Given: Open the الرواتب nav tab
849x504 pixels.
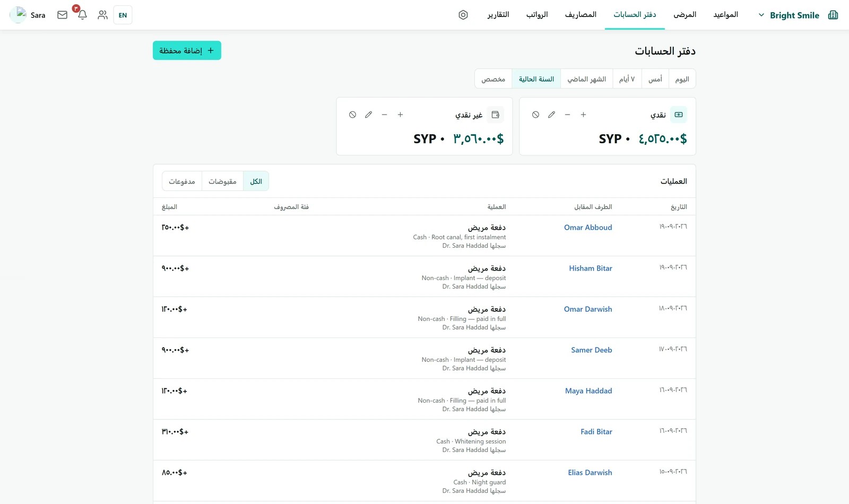Looking at the screenshot, I should 537,14.
